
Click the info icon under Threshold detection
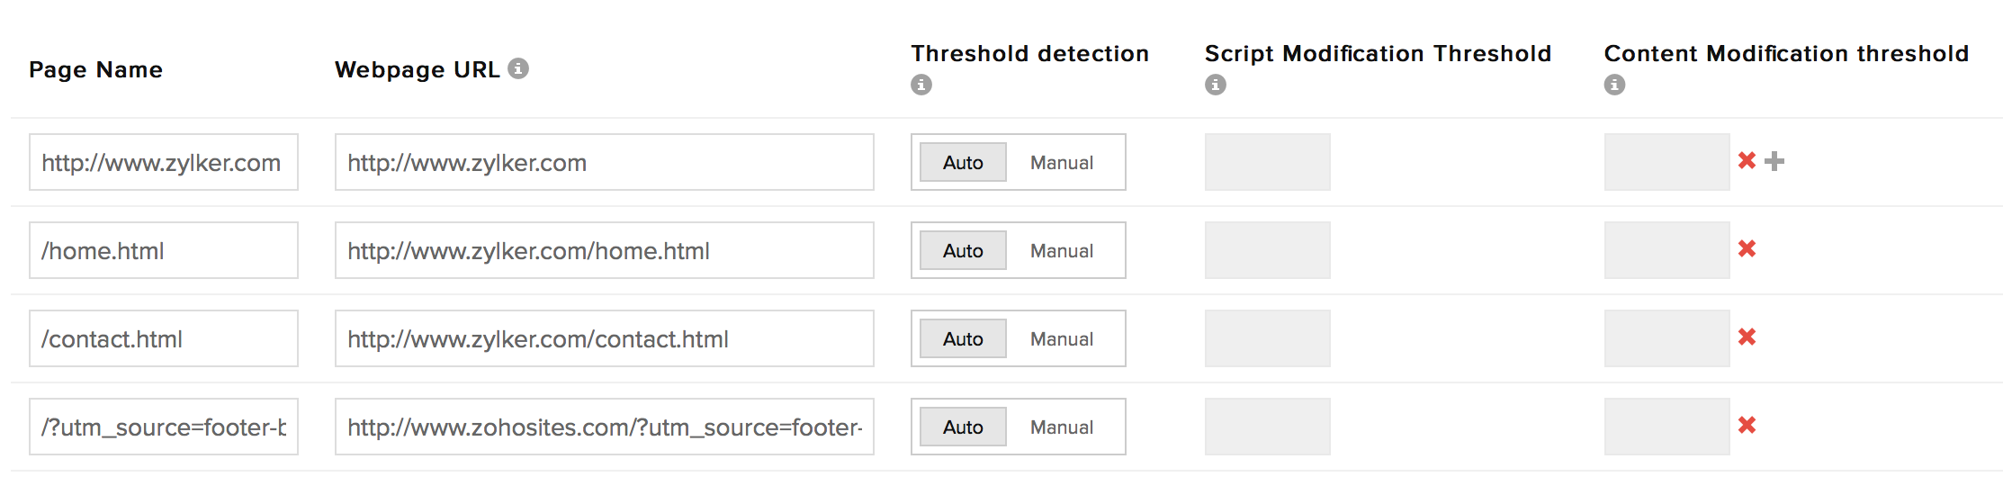pos(921,85)
